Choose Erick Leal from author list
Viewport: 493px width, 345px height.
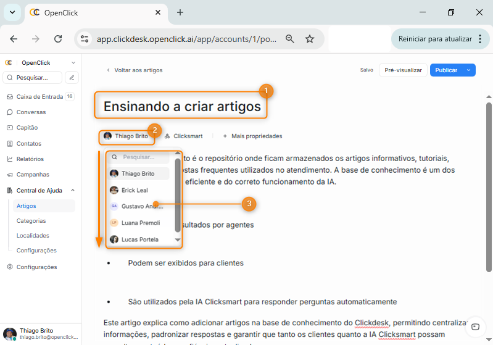click(x=135, y=190)
